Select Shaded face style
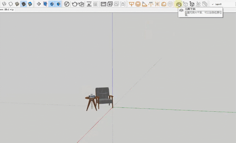Screen dimensions: 236x143 point(17,4)
